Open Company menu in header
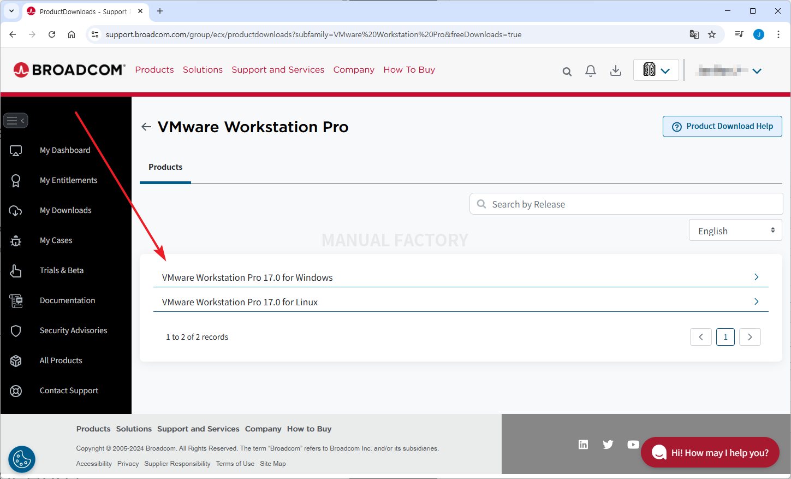The width and height of the screenshot is (791, 479). (x=354, y=70)
